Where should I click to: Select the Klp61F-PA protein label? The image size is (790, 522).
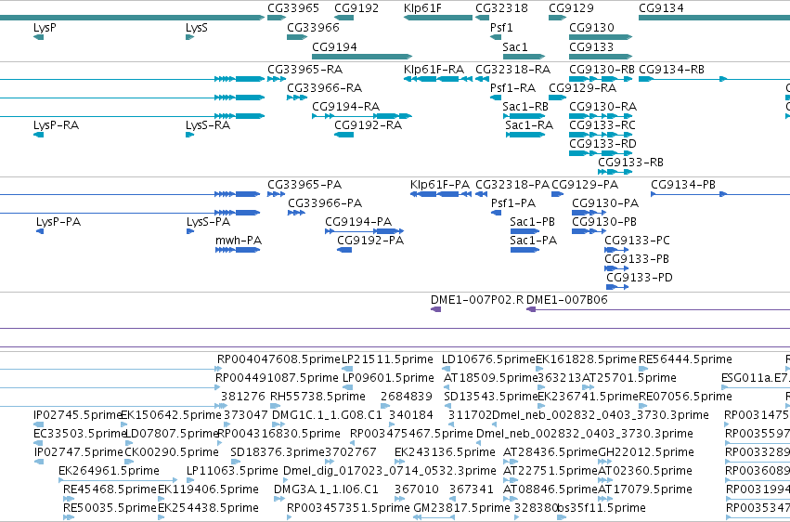pos(440,185)
